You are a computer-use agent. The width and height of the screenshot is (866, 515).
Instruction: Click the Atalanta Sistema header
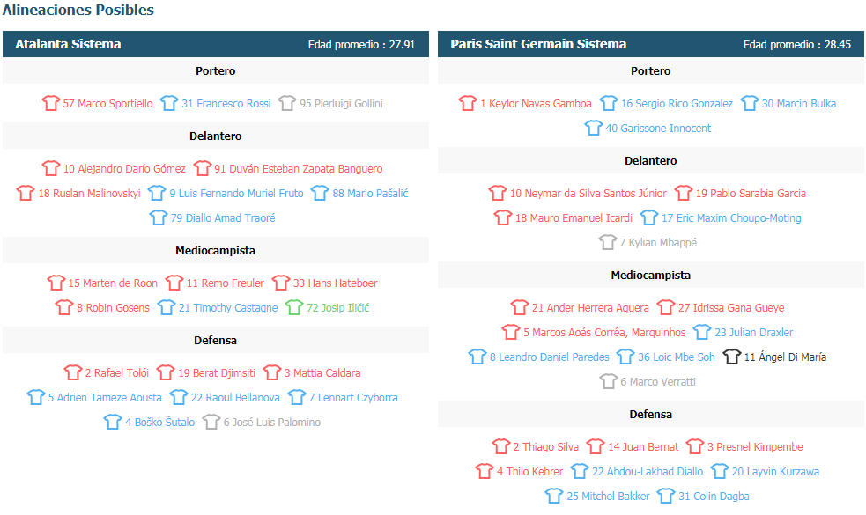coord(215,44)
